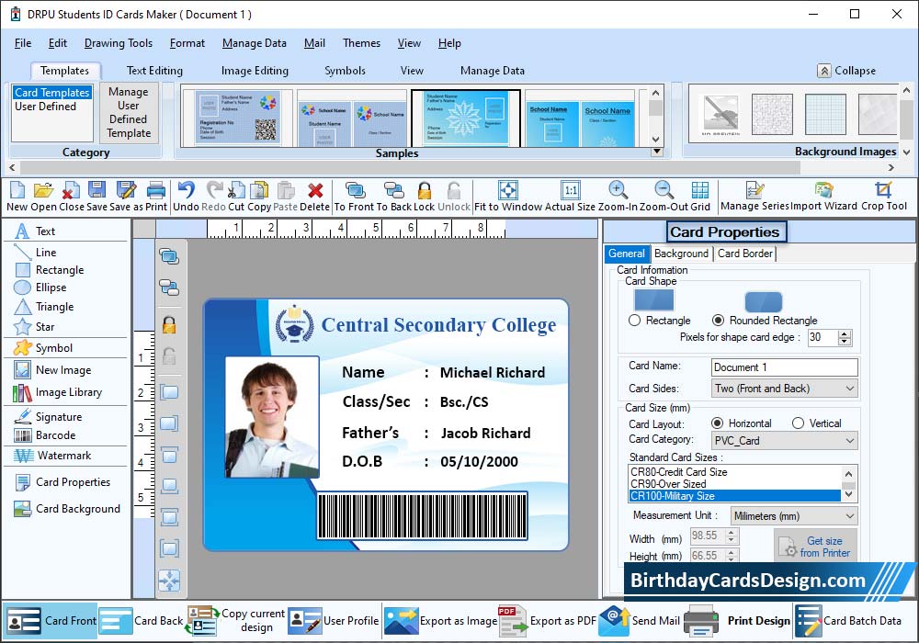
Task: Switch to the Text Editing ribbon tab
Action: (x=154, y=71)
